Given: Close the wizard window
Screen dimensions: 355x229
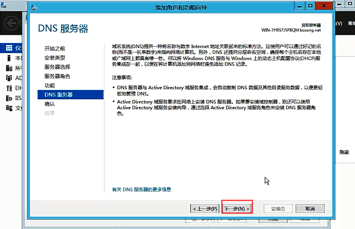Looking at the screenshot, I should [x=324, y=6].
